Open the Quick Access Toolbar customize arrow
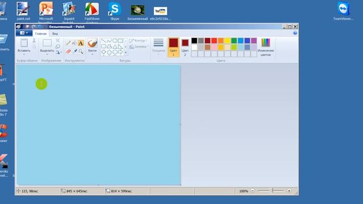Viewport: 363px width, 204px height. click(x=45, y=27)
